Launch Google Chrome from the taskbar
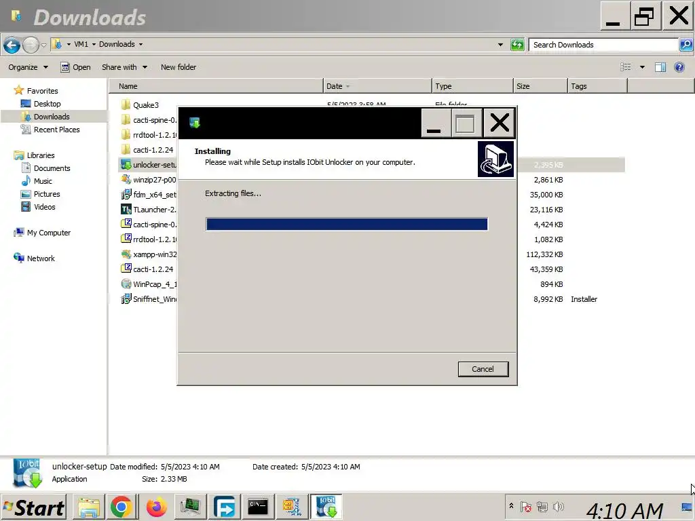This screenshot has width=695, height=521. [x=121, y=507]
